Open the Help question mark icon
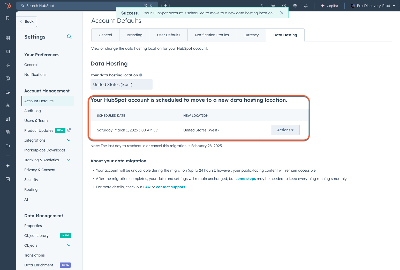The image size is (400, 270). pos(284,6)
